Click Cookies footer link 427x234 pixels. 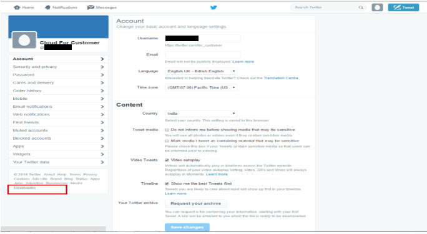point(21,178)
